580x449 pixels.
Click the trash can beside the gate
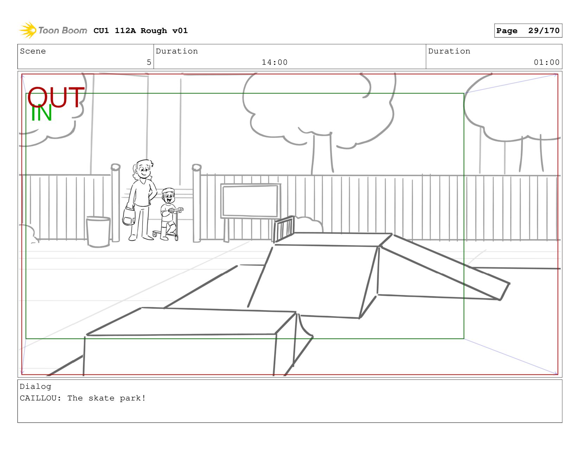[98, 232]
